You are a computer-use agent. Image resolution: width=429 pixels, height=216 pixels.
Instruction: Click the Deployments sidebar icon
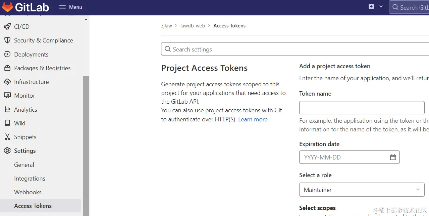coord(7,55)
